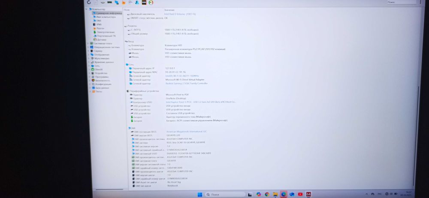Screen dimensions: 429x198
Task: Click the refresh icon in AIDA64 toolbar
Action: (89, 3)
